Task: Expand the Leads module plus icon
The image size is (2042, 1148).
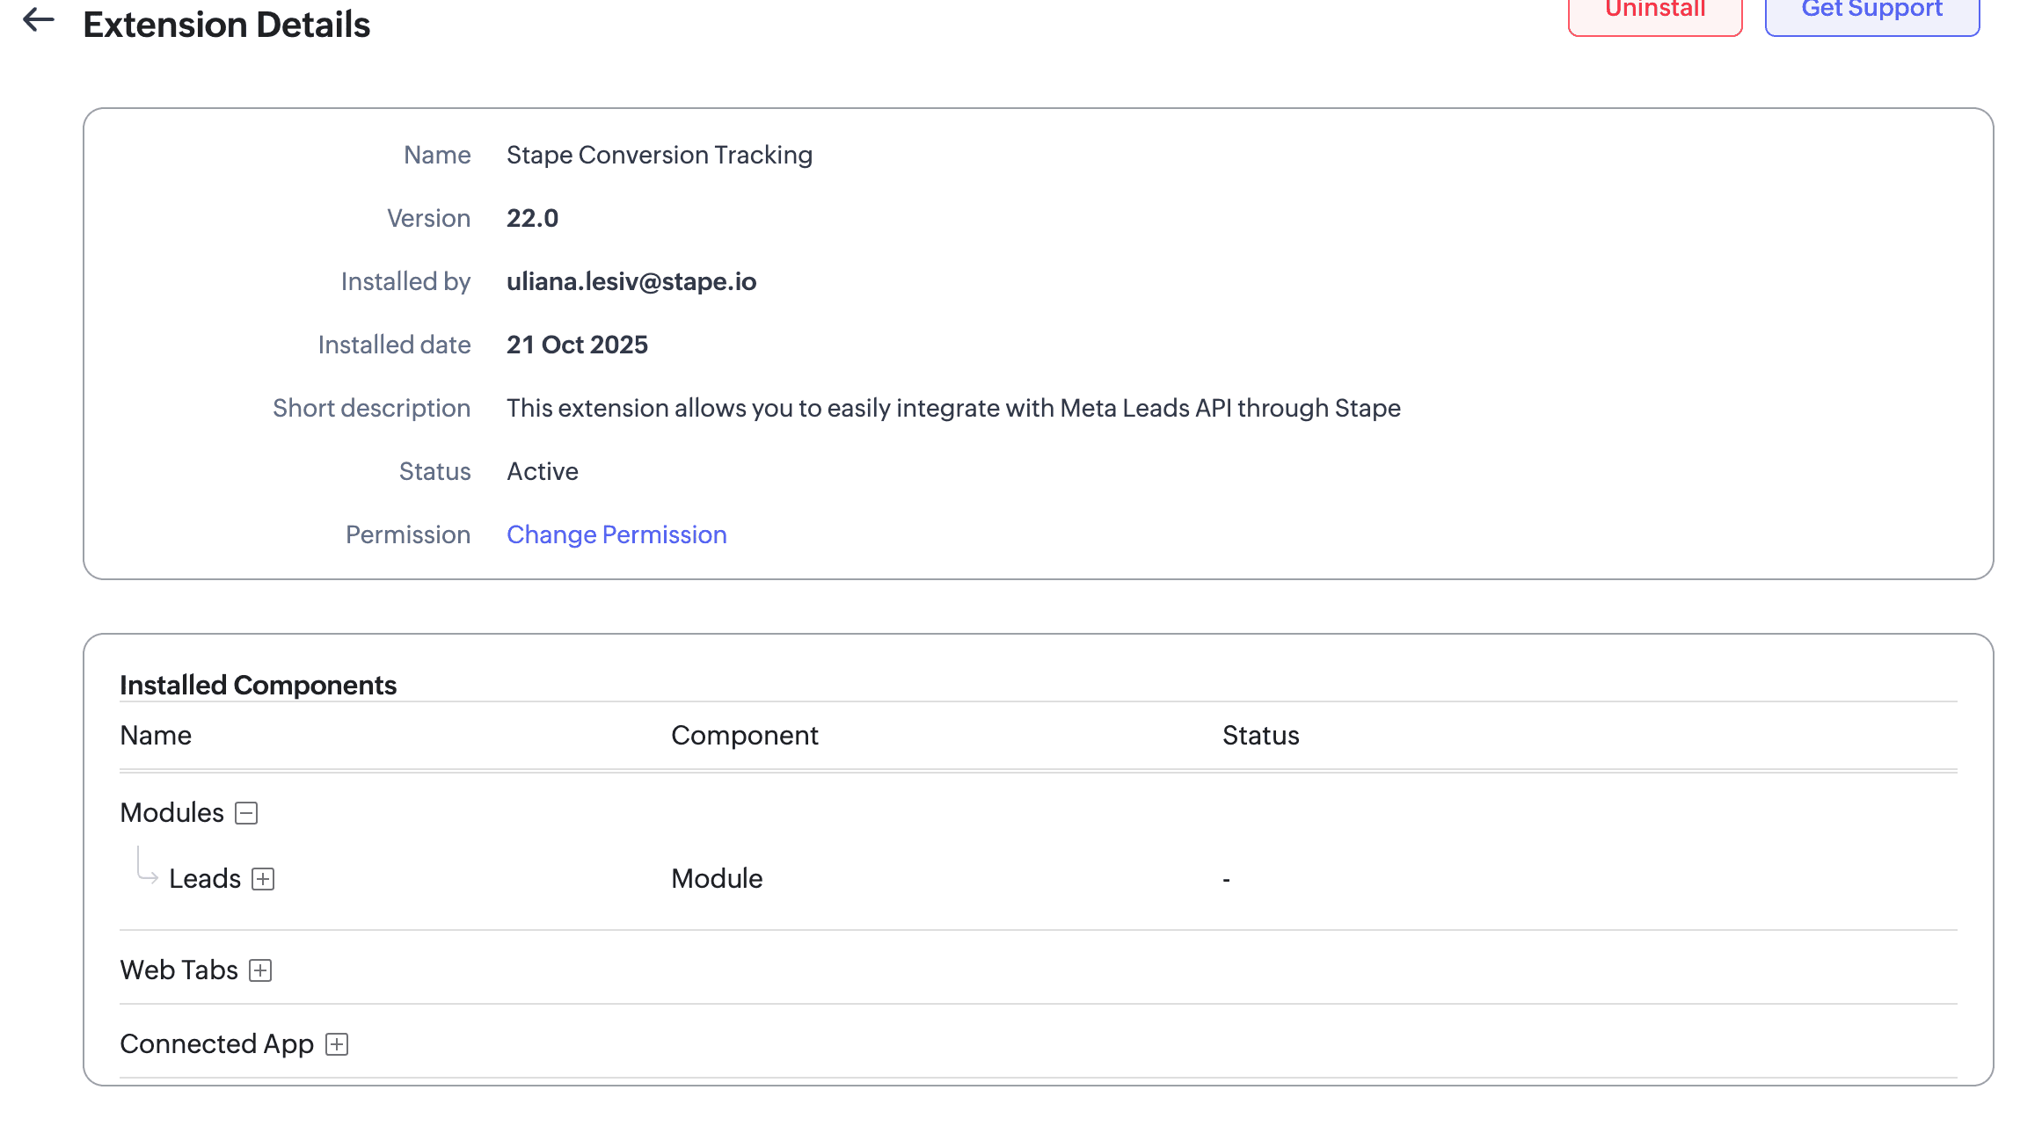Action: [x=263, y=879]
